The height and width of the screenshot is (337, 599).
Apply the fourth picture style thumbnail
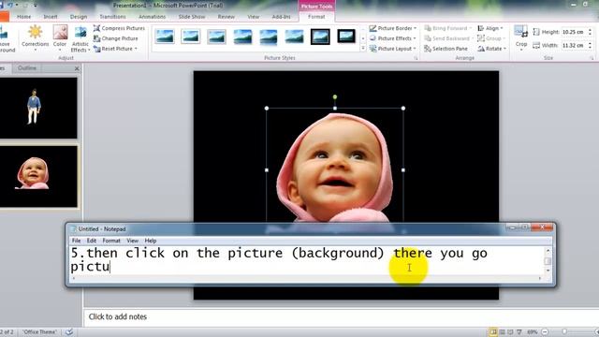click(242, 37)
